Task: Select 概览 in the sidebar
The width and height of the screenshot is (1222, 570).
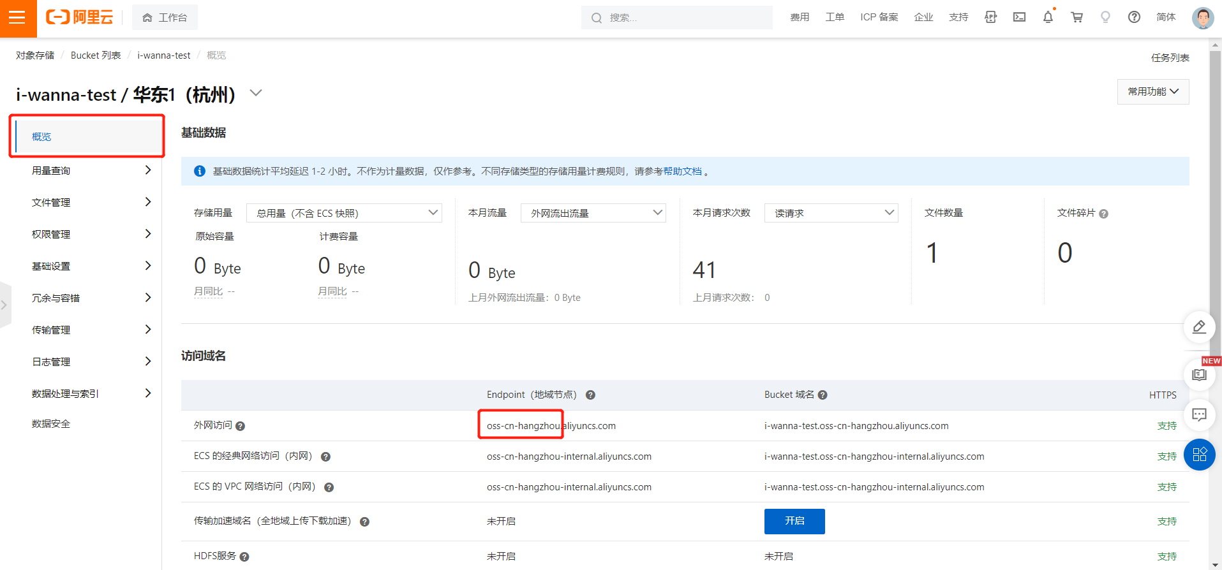Action: [x=87, y=136]
